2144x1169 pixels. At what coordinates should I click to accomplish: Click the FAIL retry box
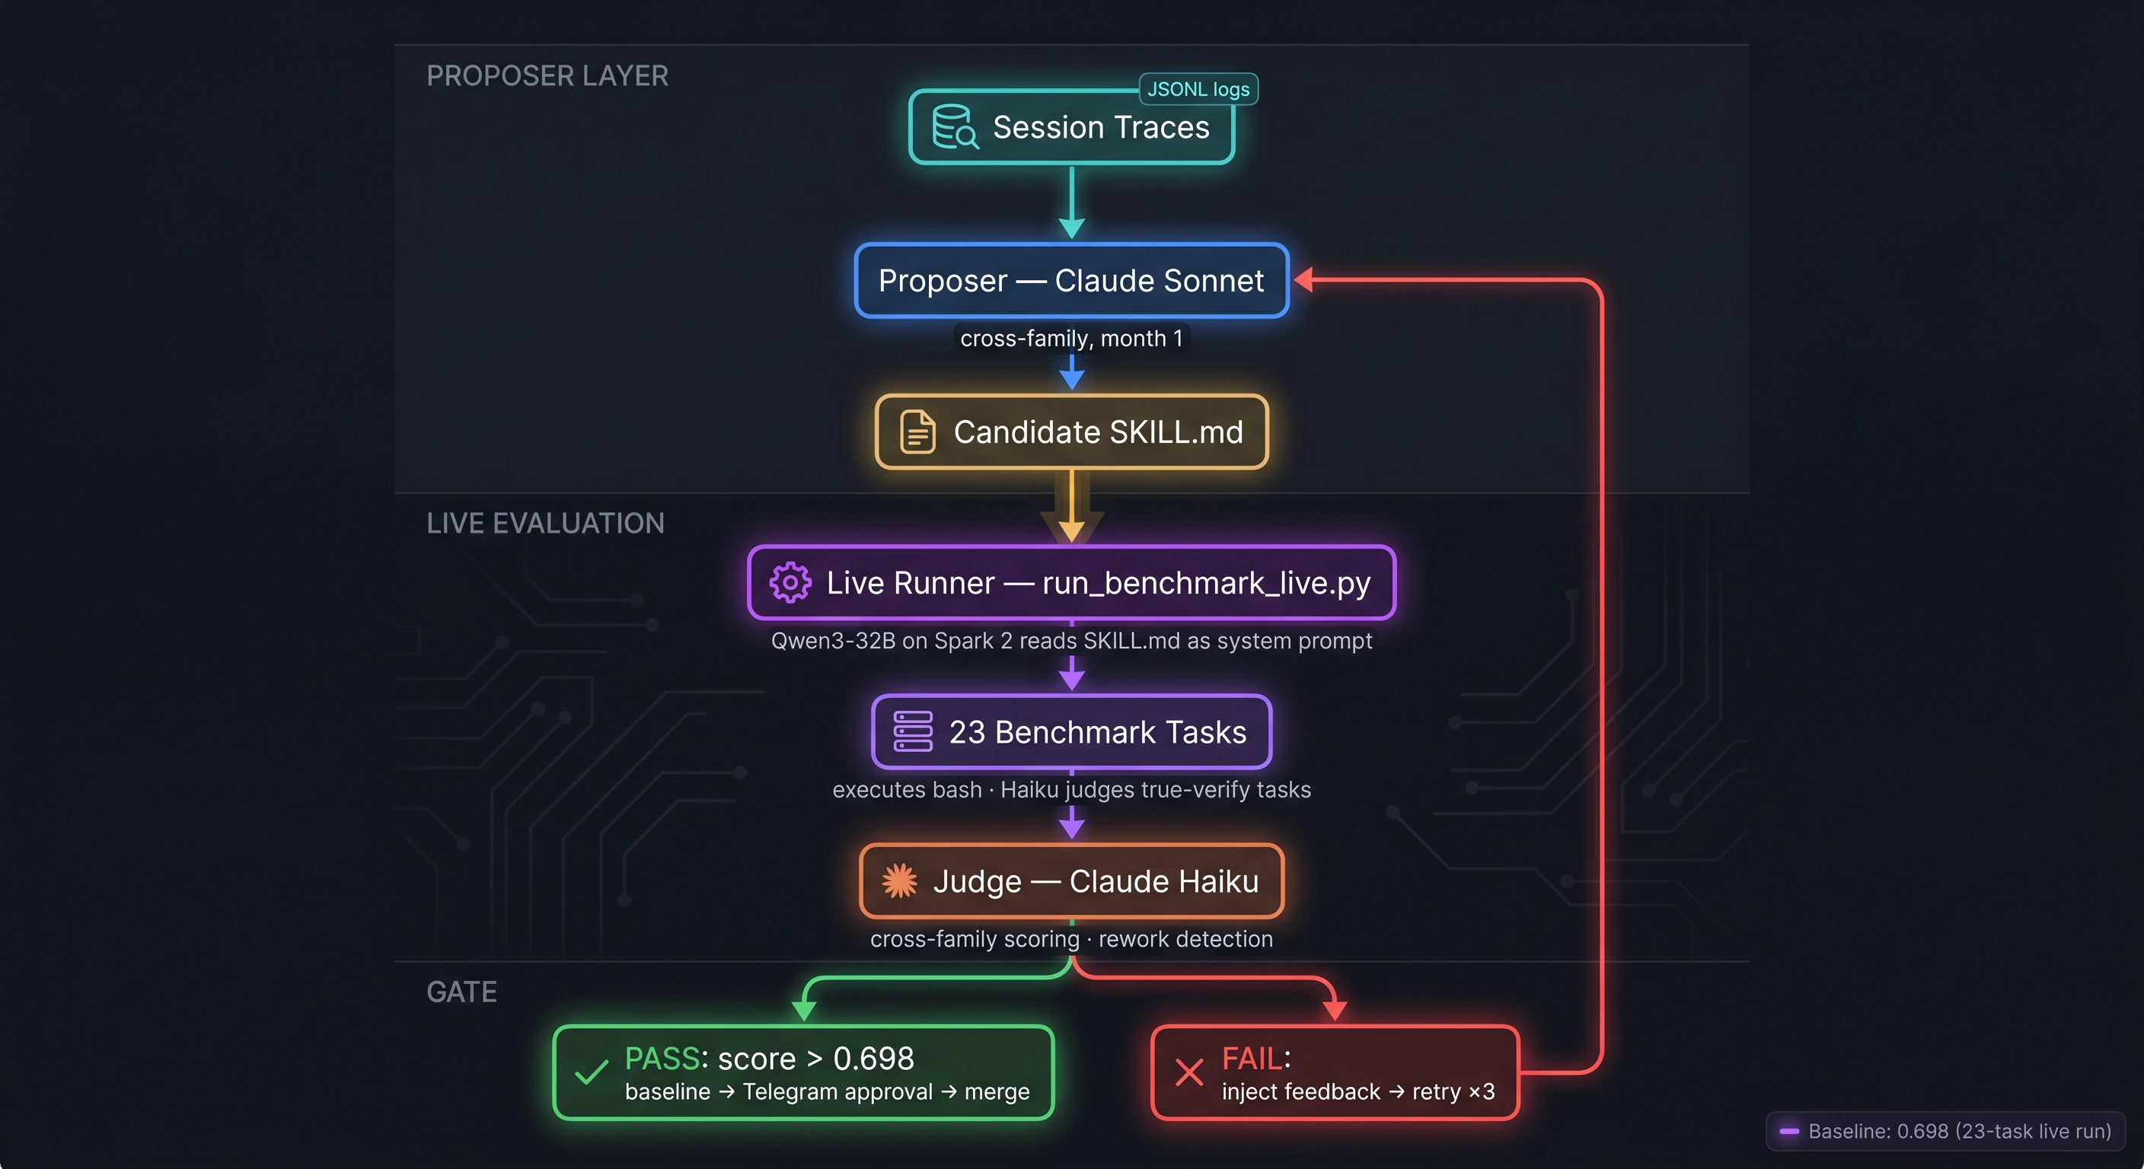(1335, 1072)
